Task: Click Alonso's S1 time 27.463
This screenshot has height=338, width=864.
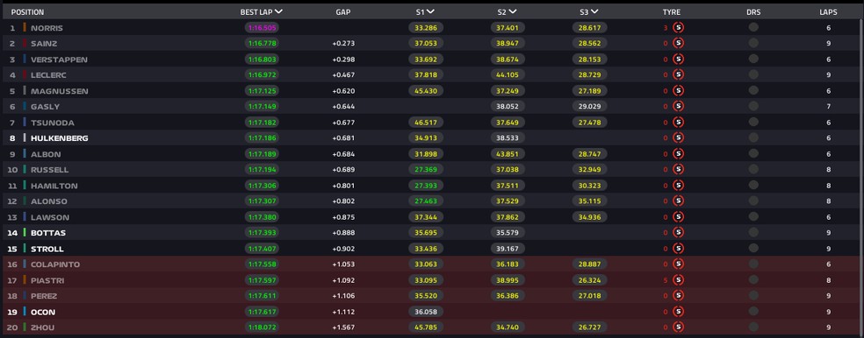Action: click(x=425, y=201)
